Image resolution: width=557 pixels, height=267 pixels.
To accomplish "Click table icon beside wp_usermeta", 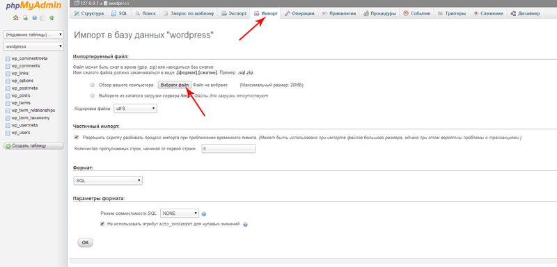I will tap(8, 126).
